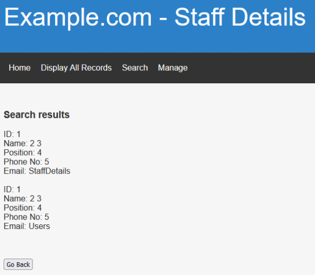This screenshot has width=315, height=275.
Task: Open the Search nav item
Action: click(x=135, y=68)
